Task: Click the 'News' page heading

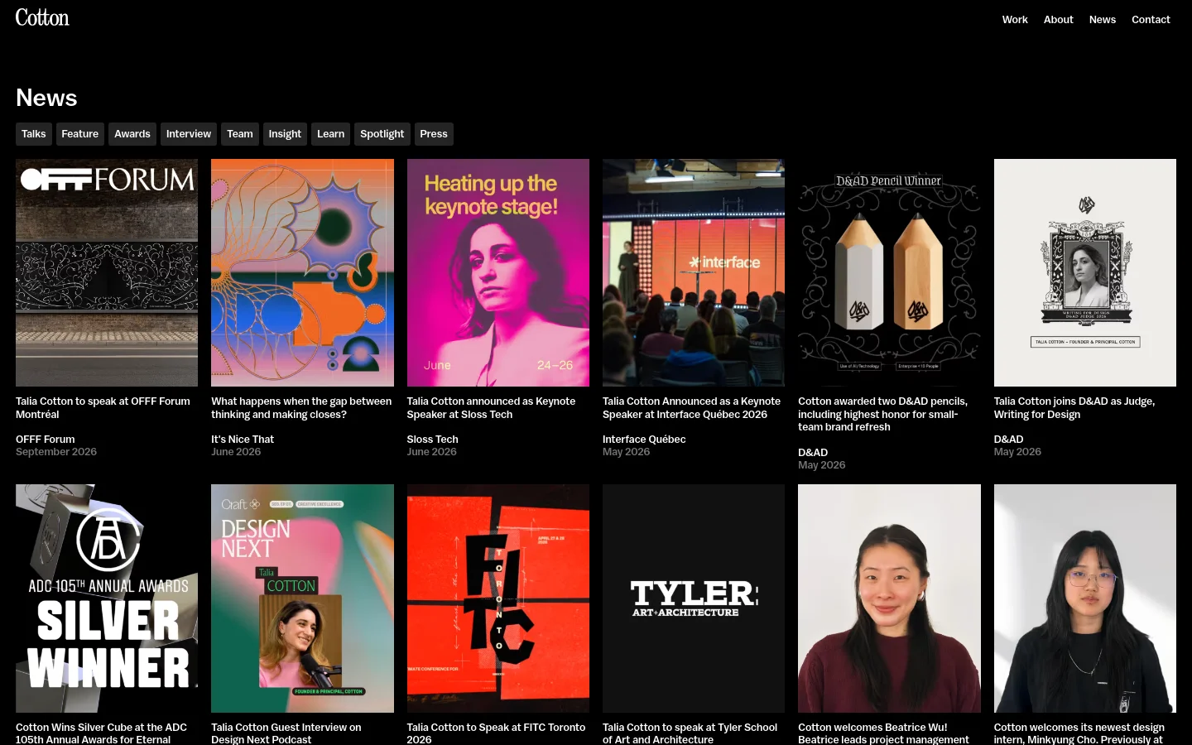Action: [46, 98]
